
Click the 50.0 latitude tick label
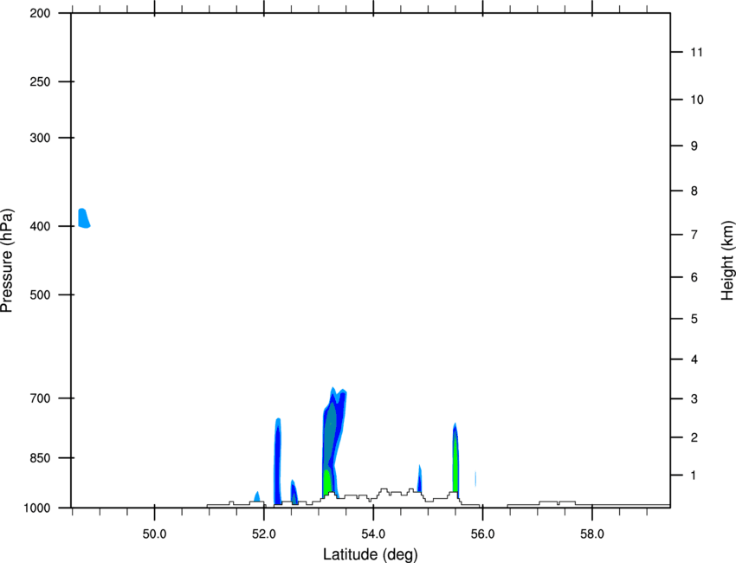[154, 534]
